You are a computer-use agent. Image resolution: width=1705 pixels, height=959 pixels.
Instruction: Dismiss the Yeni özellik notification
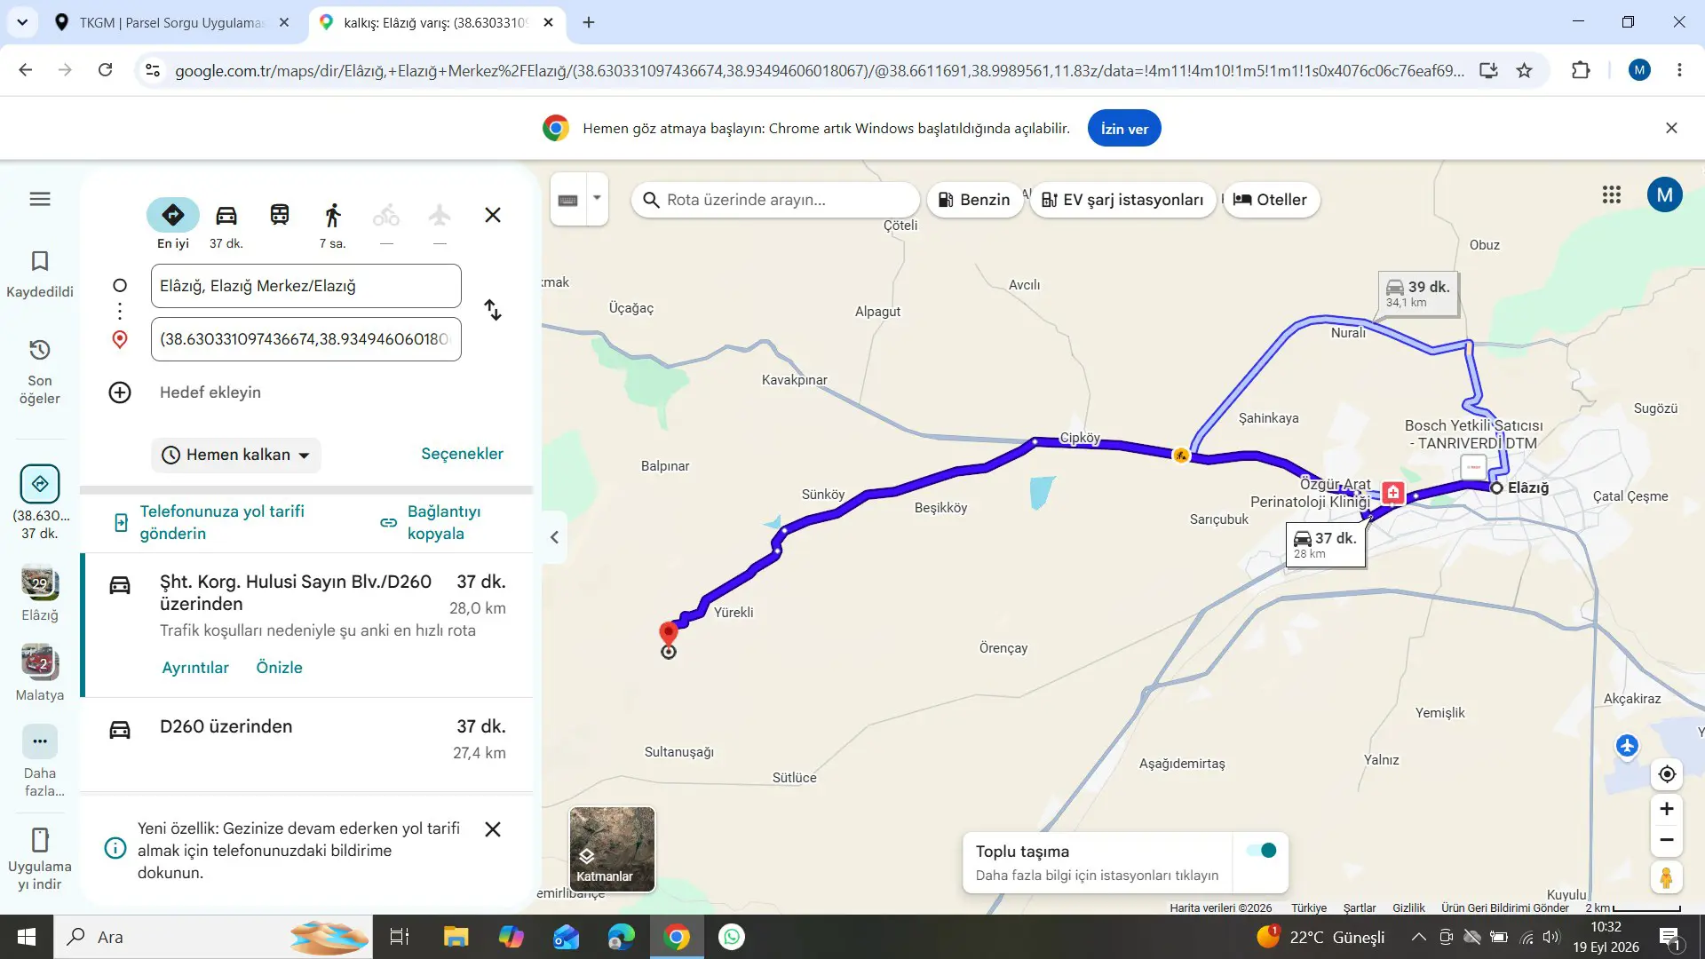pyautogui.click(x=493, y=829)
